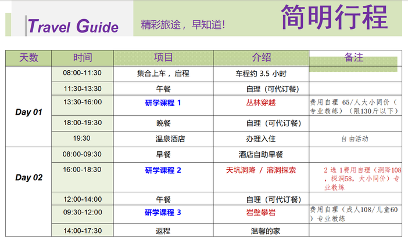Screen dimensions: 408x237
Task: Click the 08:00-11:30 time cell
Action: pos(83,74)
